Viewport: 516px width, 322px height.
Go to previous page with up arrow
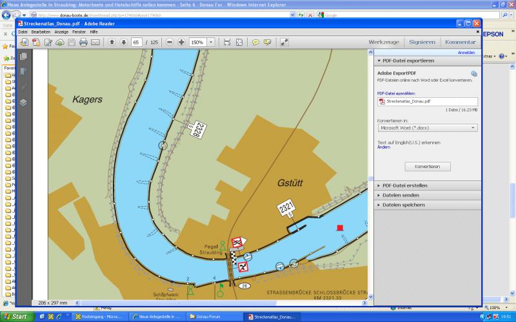112,42
